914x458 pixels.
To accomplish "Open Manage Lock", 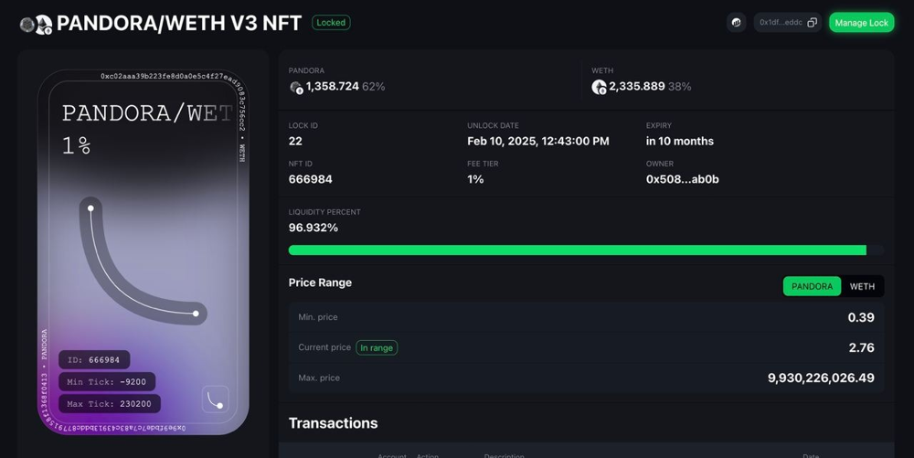I will 862,23.
